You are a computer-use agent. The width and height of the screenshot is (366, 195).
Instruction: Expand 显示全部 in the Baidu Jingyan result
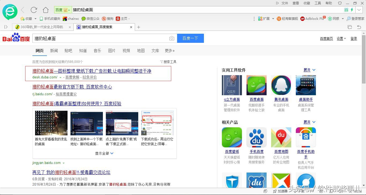point(104,153)
